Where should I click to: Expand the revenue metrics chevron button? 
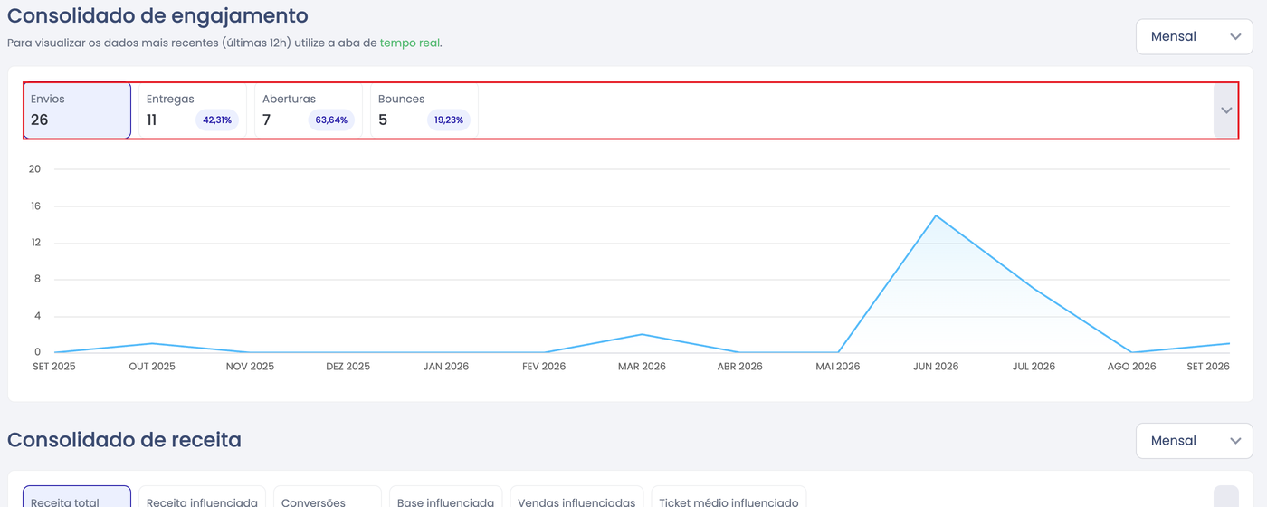[x=1226, y=497]
